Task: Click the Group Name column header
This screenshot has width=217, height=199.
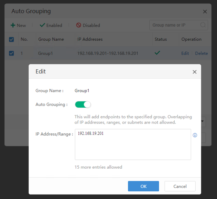Action: [x=51, y=39]
